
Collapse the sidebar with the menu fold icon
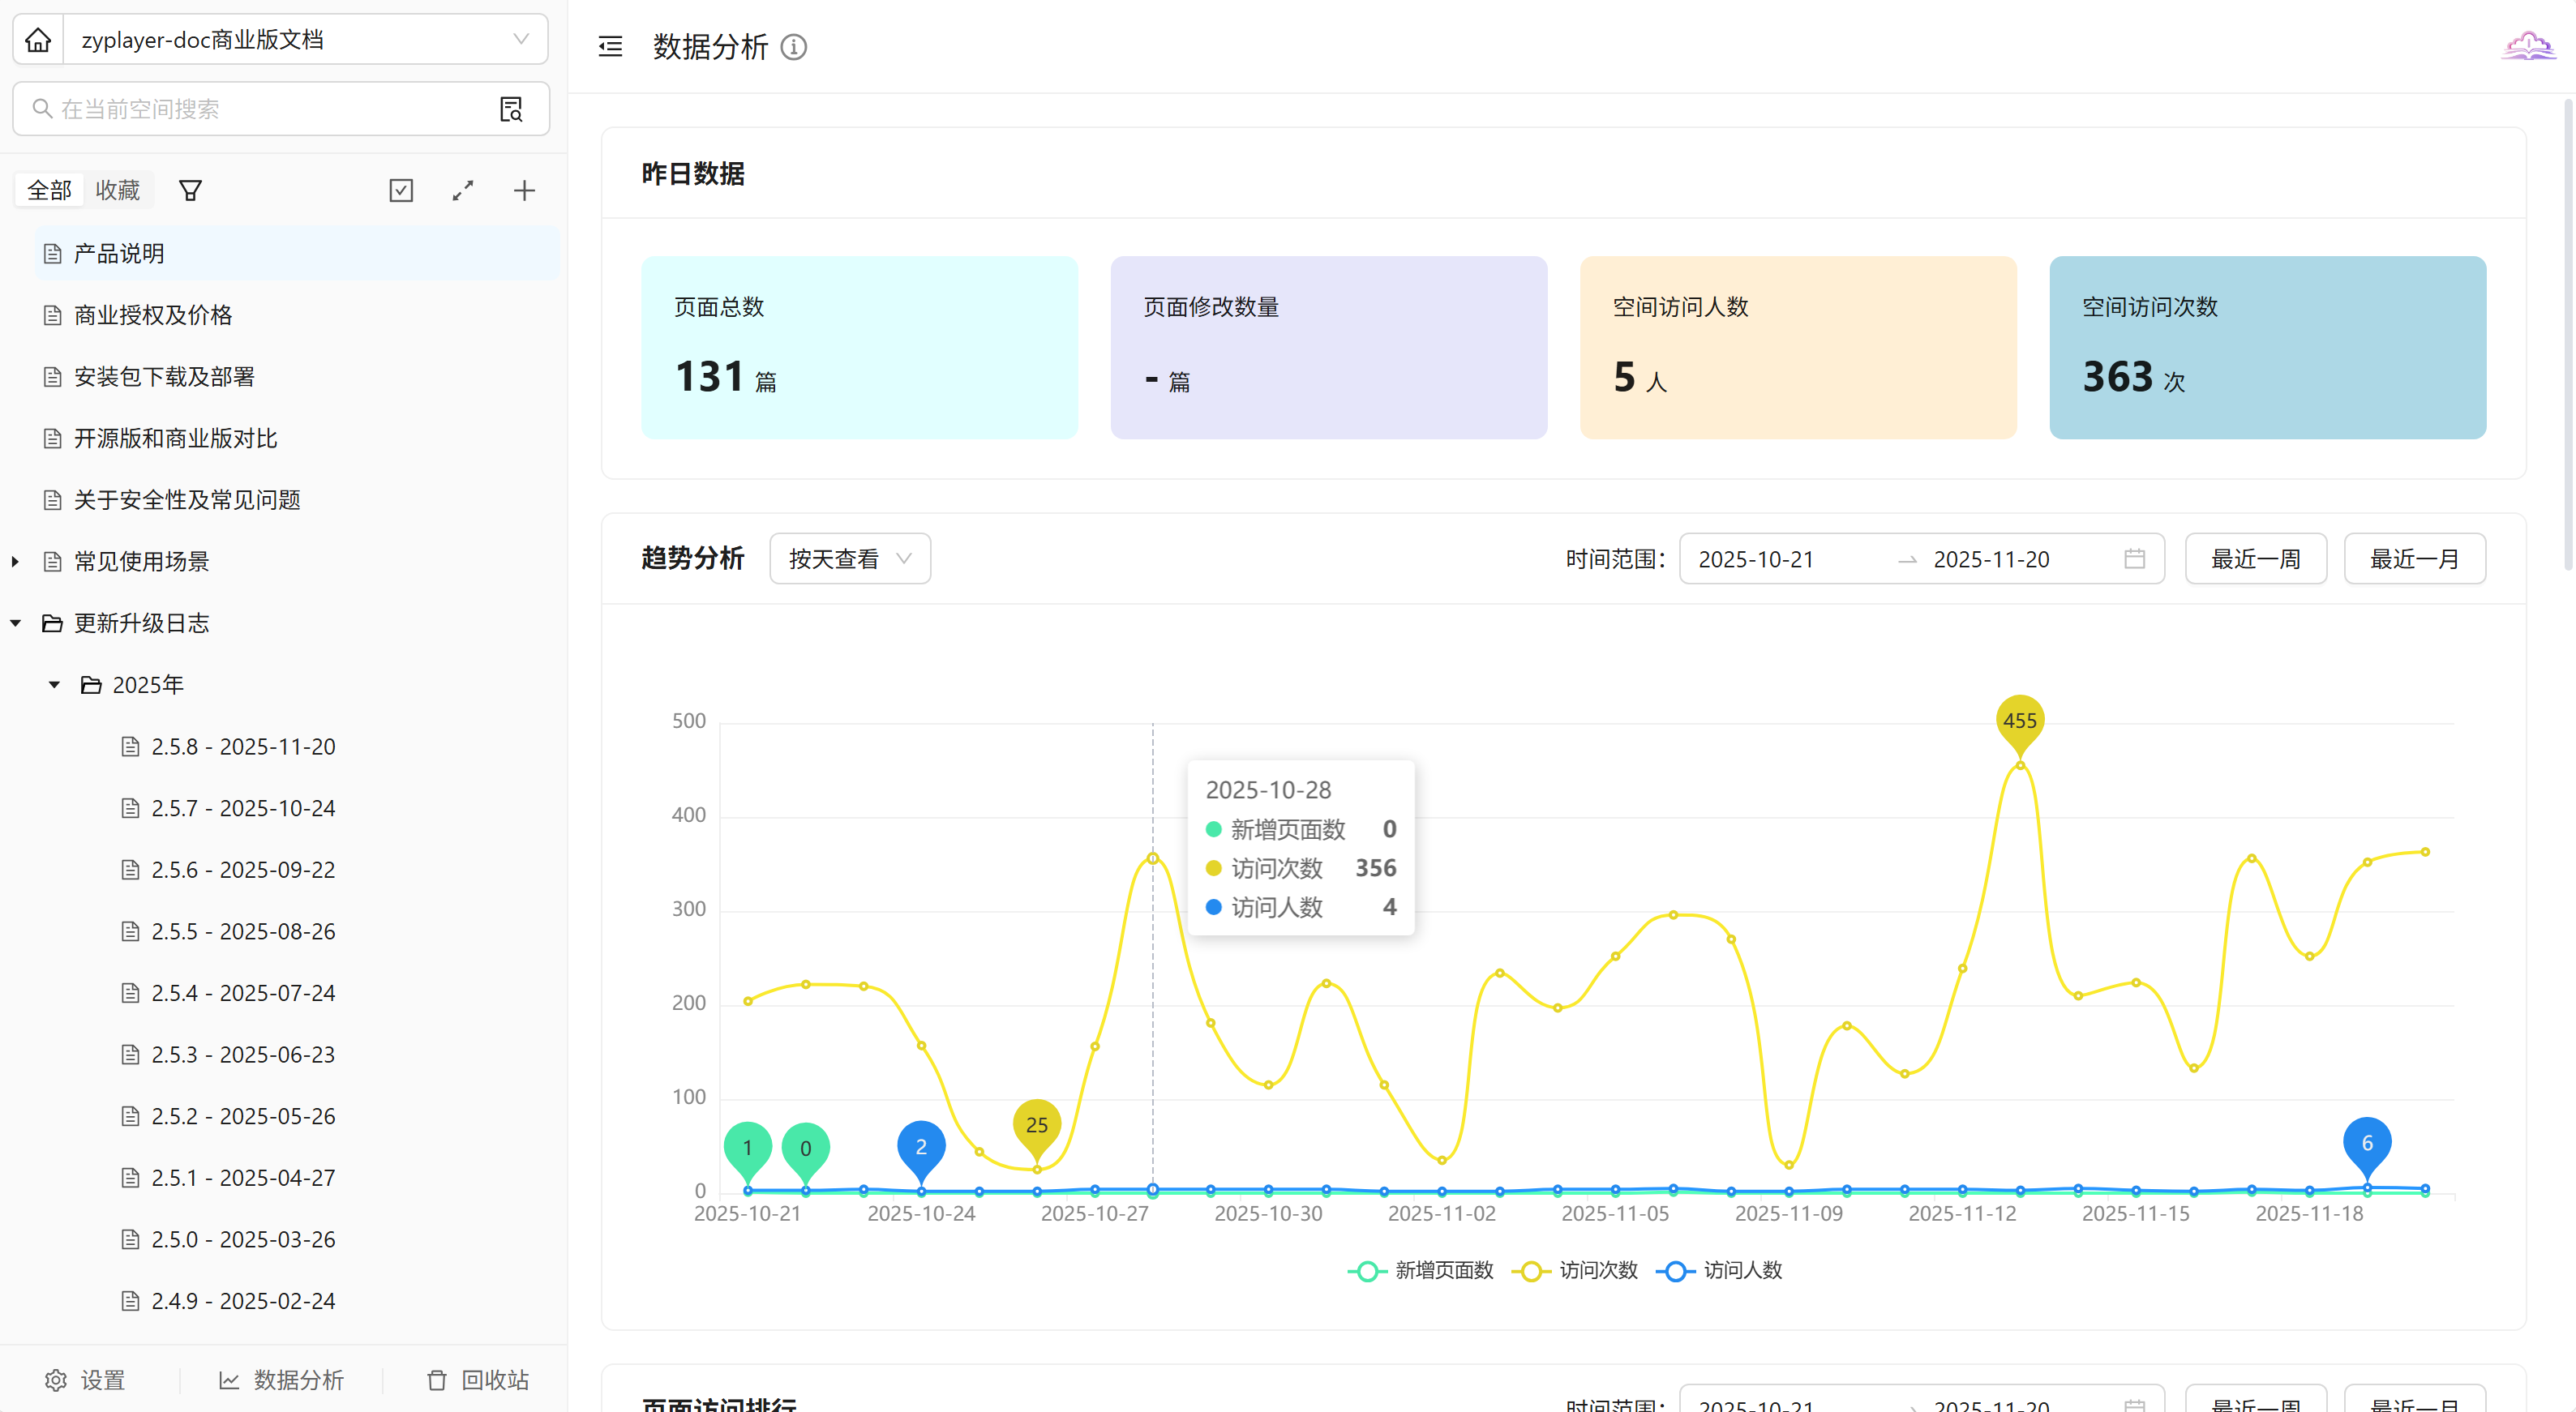click(610, 47)
